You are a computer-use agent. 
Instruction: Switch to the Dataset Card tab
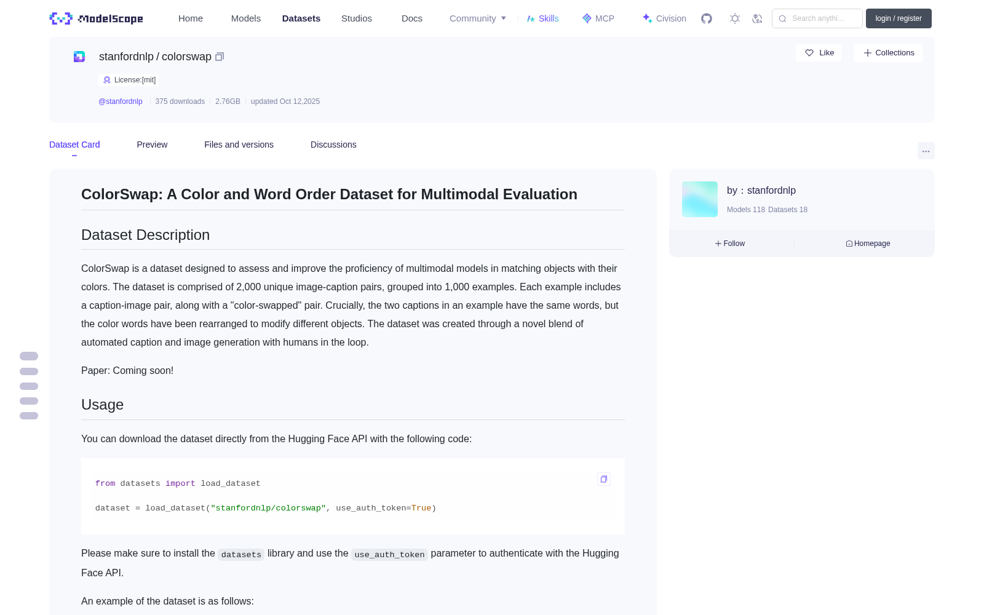(74, 145)
